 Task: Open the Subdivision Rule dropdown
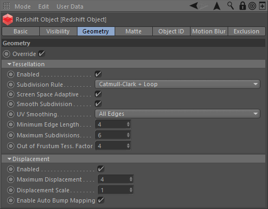click(178, 84)
